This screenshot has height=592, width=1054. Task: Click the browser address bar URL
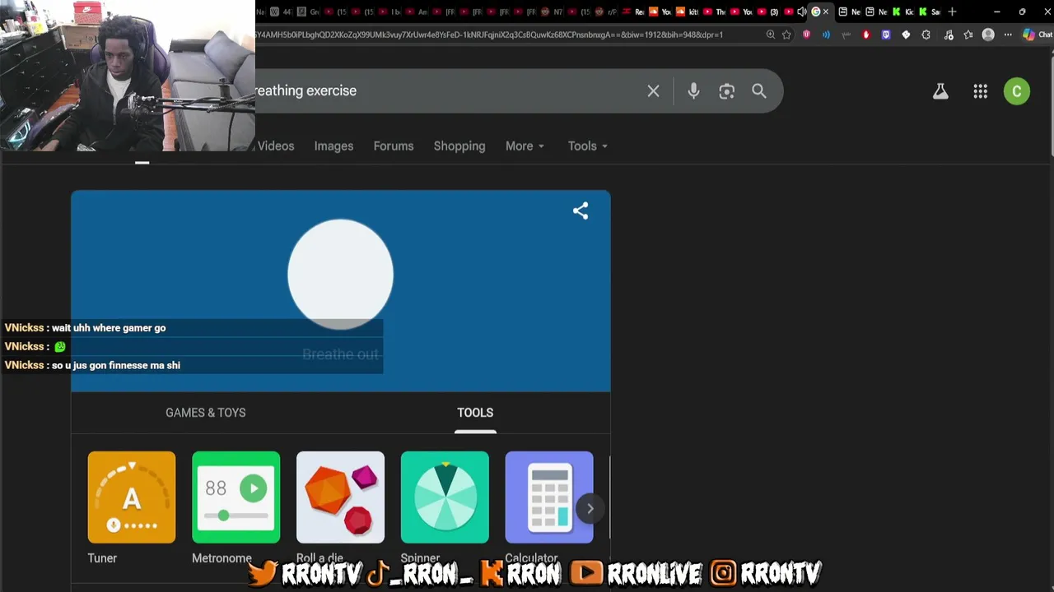490,35
